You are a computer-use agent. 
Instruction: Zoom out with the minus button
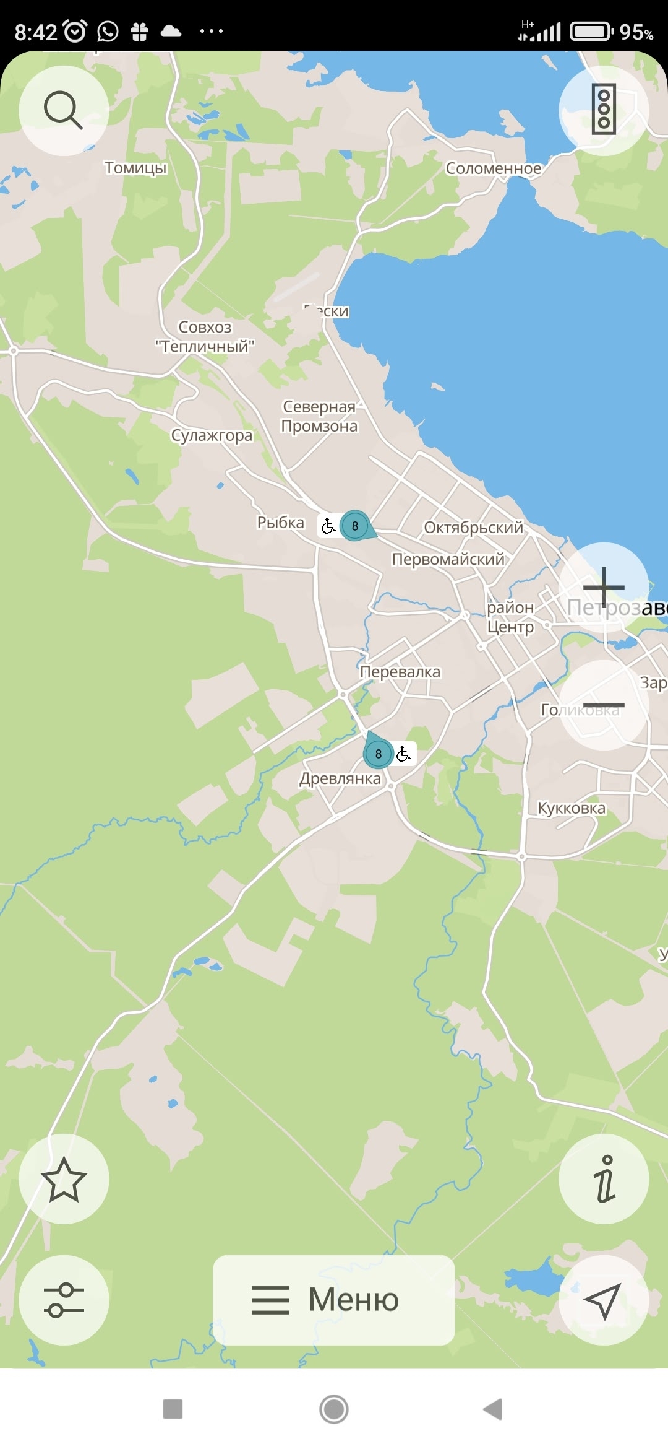604,705
